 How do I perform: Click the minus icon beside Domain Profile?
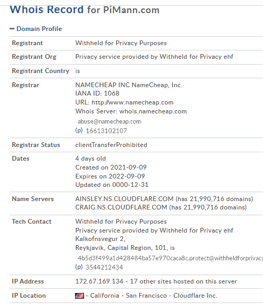tap(12, 29)
